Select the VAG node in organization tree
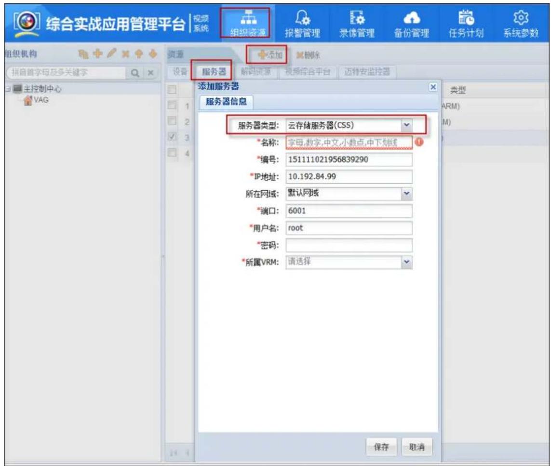Image resolution: width=551 pixels, height=466 pixels. pyautogui.click(x=41, y=100)
